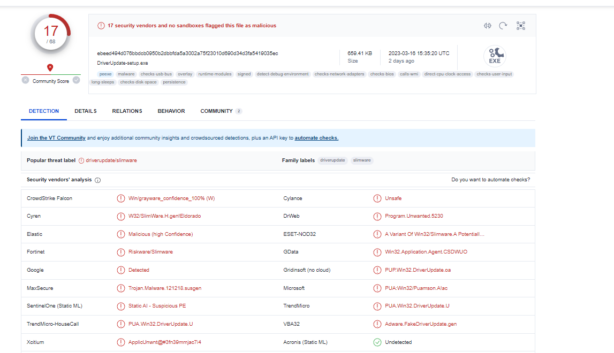This screenshot has width=614, height=353.
Task: Click the red alert icon in the banner
Action: tap(101, 26)
